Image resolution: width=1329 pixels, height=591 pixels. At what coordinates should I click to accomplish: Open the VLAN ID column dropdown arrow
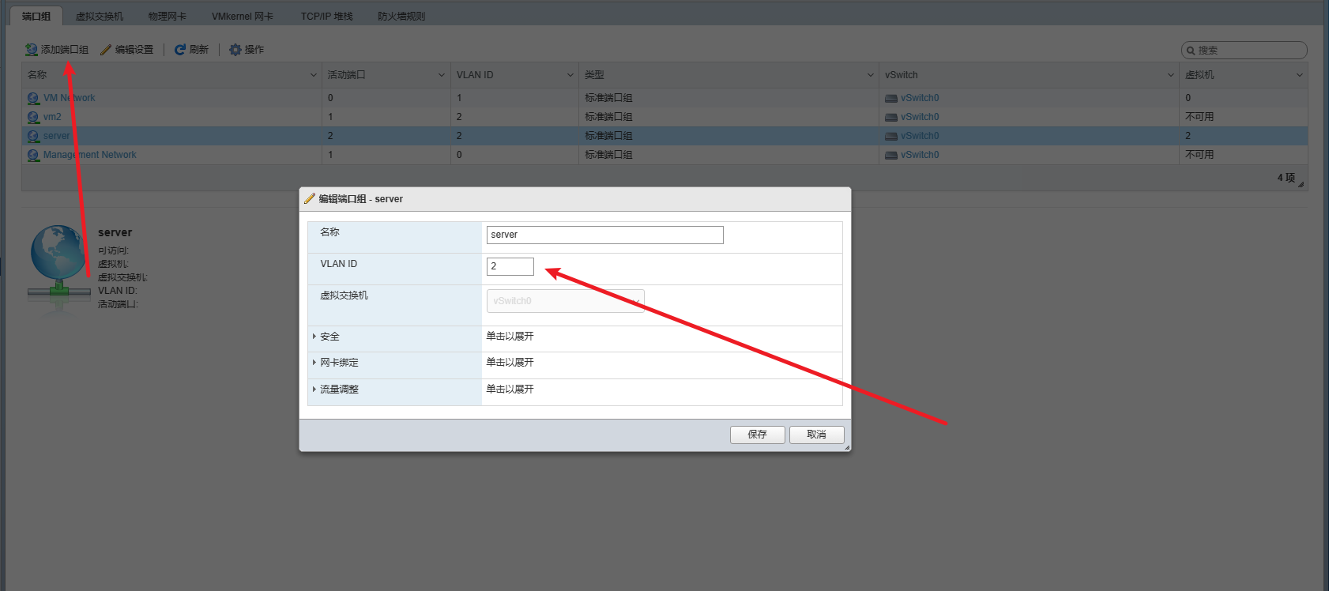coord(570,75)
